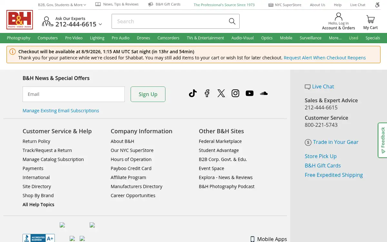
Task: Open About Us in top bar
Action: (x=318, y=5)
